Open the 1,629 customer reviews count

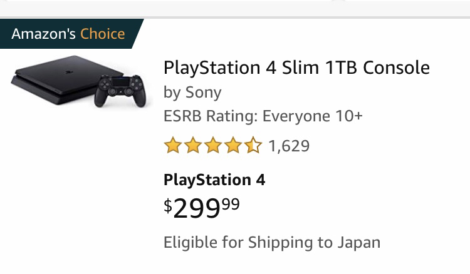coord(289,146)
